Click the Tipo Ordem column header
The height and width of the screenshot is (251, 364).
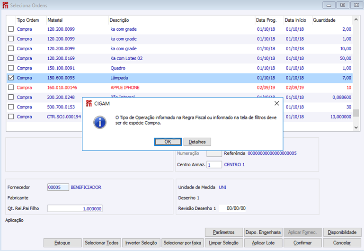(31, 20)
